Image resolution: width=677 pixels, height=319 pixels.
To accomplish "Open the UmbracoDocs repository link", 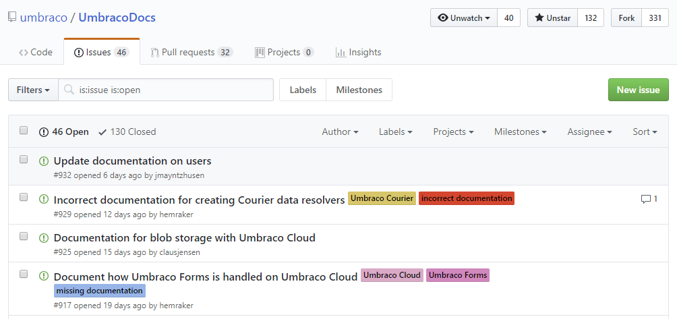I will (117, 18).
